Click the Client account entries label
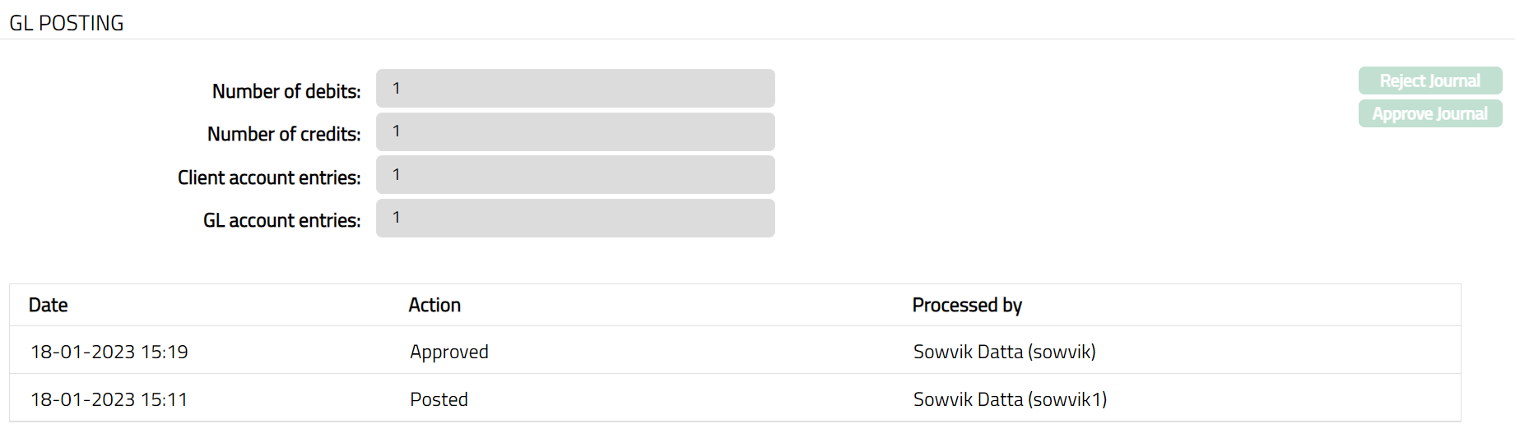The height and width of the screenshot is (433, 1515). tap(269, 177)
